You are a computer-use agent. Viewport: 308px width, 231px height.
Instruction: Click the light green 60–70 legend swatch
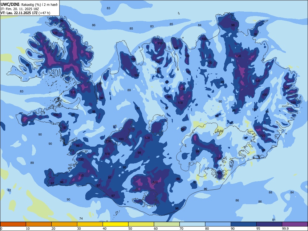click(x=167, y=224)
